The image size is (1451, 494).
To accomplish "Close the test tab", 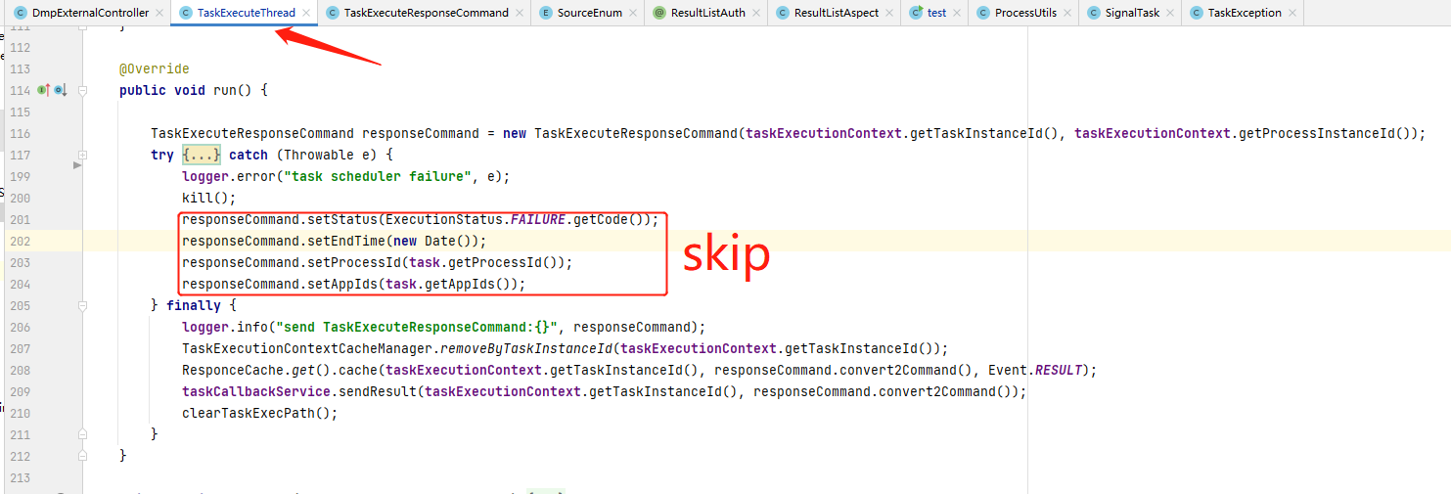I will 957,13.
